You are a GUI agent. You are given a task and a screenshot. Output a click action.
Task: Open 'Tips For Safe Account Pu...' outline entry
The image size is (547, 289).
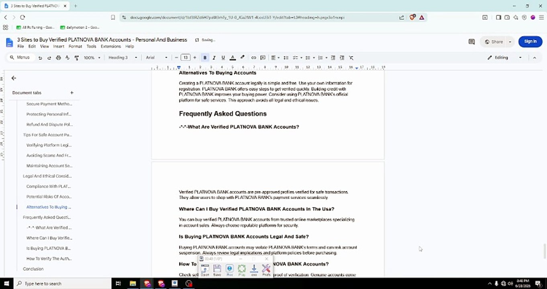[47, 135]
